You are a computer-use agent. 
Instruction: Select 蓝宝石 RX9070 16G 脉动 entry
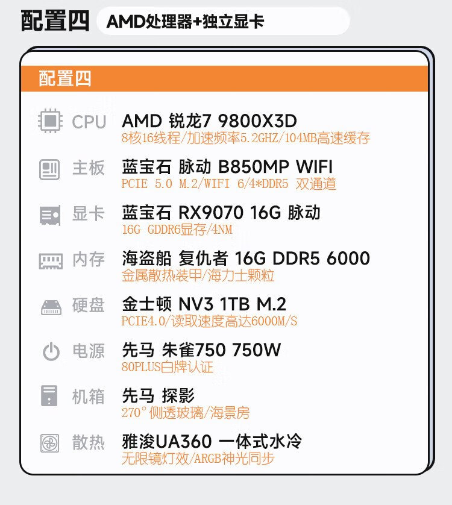[221, 213]
